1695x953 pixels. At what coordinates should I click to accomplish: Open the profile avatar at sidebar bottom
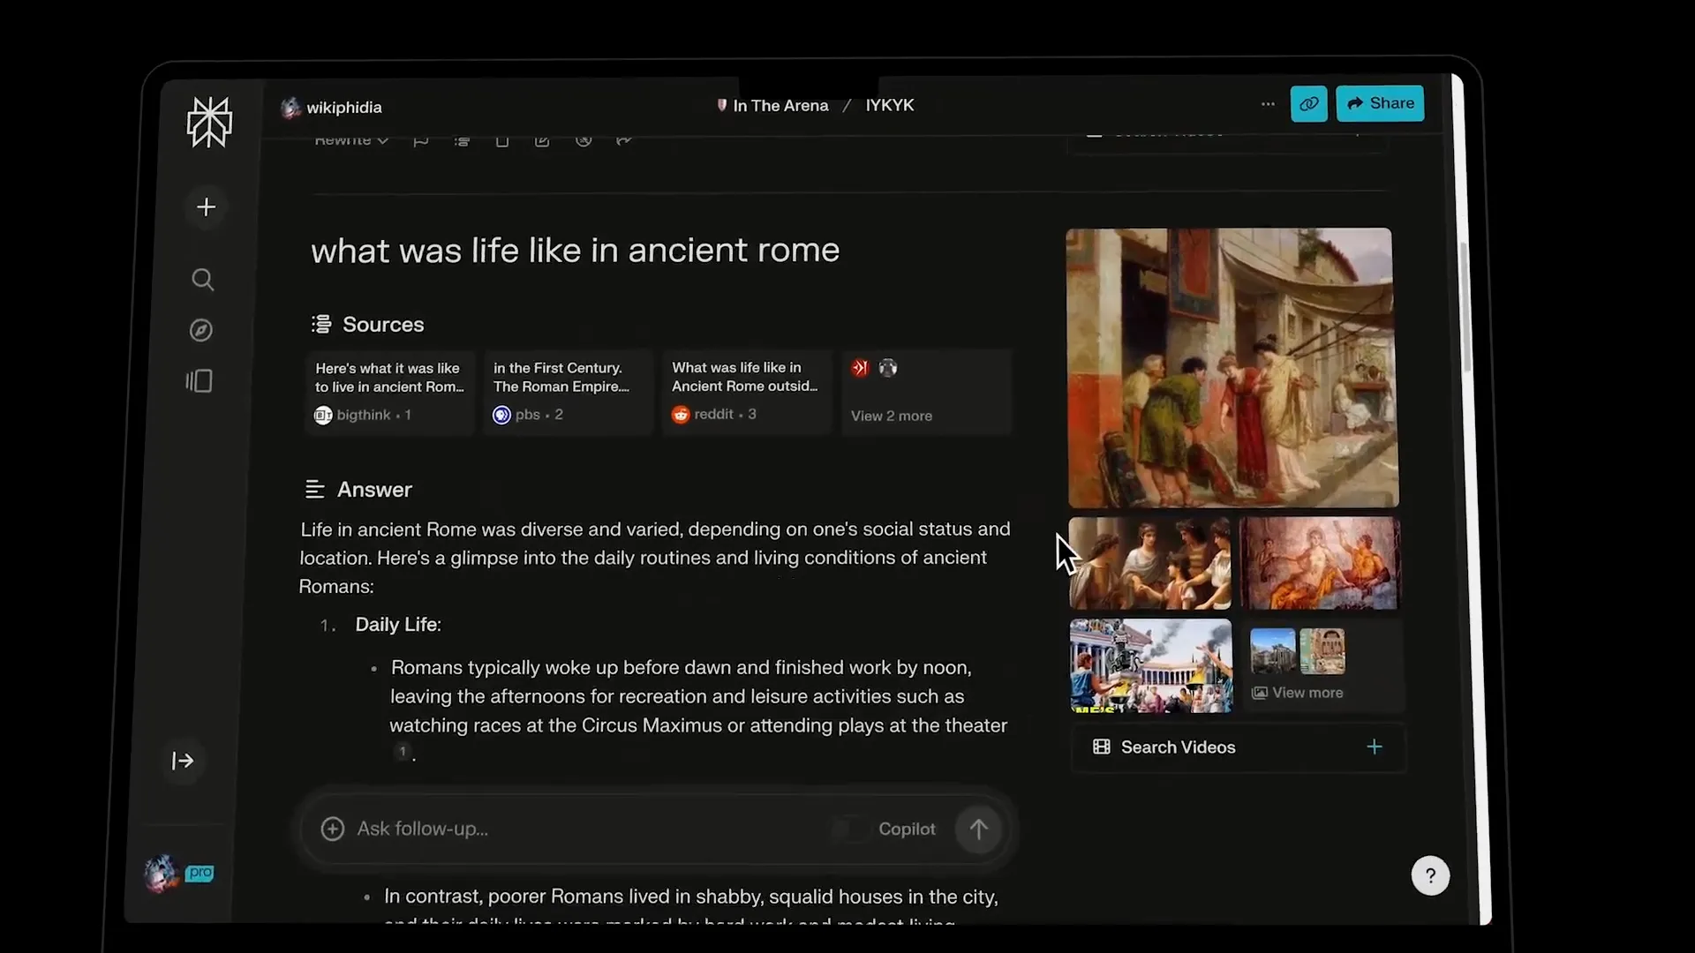[x=162, y=874]
